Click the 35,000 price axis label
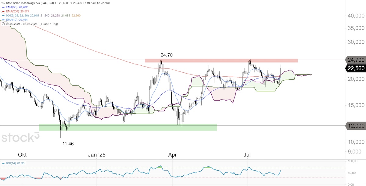This screenshot has height=186, width=366. click(x=356, y=28)
